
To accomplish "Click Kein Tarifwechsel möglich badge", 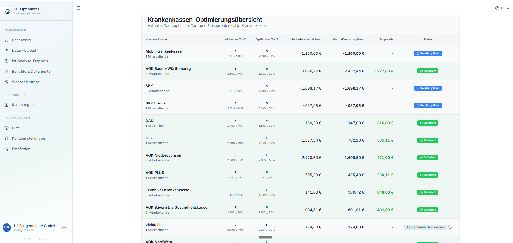I will 425,227.
